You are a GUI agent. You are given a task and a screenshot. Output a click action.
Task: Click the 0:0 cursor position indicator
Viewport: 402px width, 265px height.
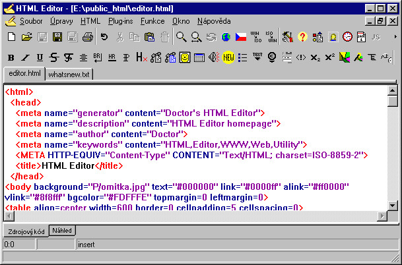[x=19, y=245]
